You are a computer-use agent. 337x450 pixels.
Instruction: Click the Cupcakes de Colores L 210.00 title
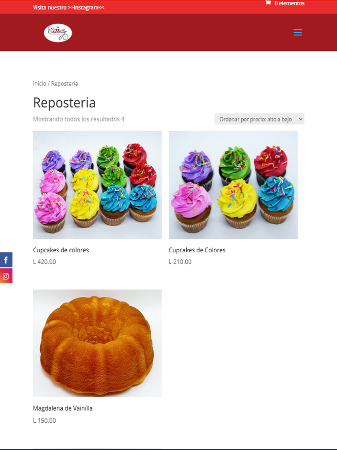pos(197,250)
